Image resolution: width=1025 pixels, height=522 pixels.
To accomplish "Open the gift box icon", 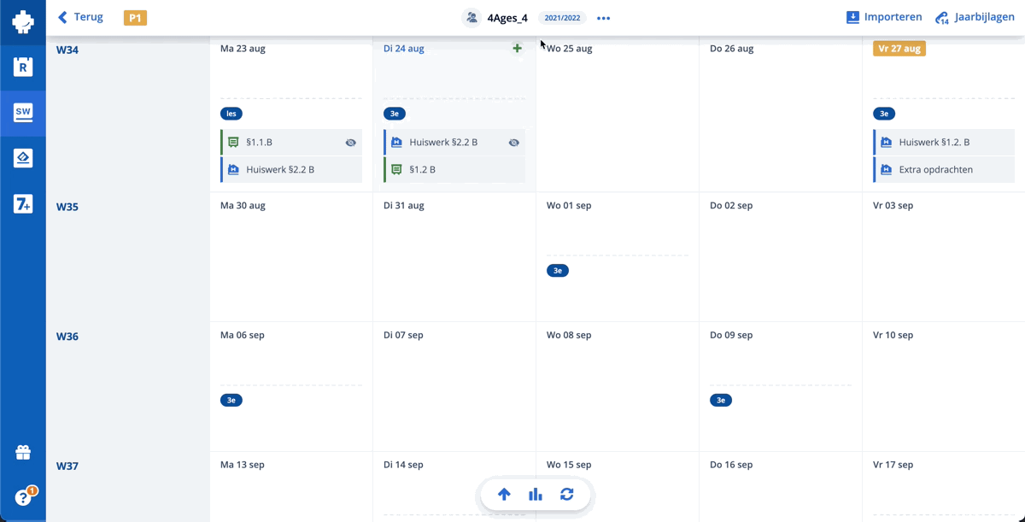I will pos(23,453).
